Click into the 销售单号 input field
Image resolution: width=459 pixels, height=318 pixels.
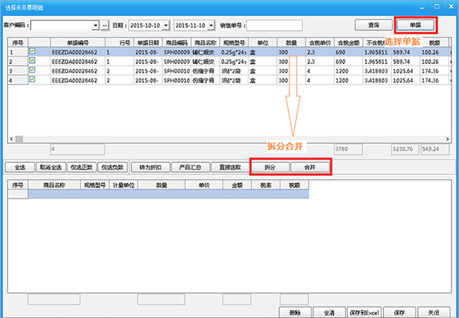274,25
